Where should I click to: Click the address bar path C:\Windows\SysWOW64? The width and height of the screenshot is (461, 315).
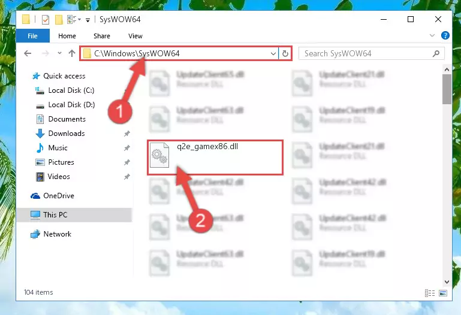(137, 53)
